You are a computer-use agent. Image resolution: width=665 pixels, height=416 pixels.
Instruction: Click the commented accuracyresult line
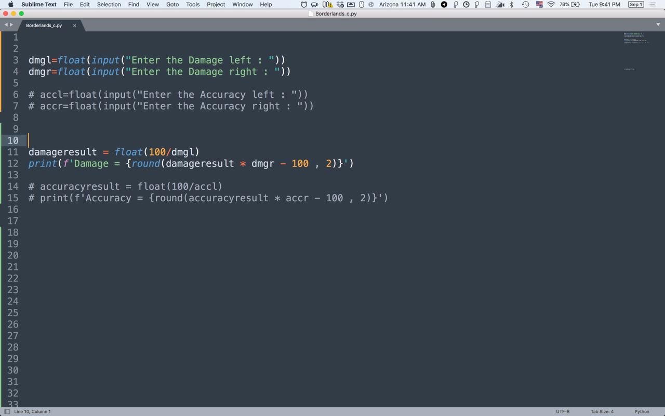pos(125,186)
